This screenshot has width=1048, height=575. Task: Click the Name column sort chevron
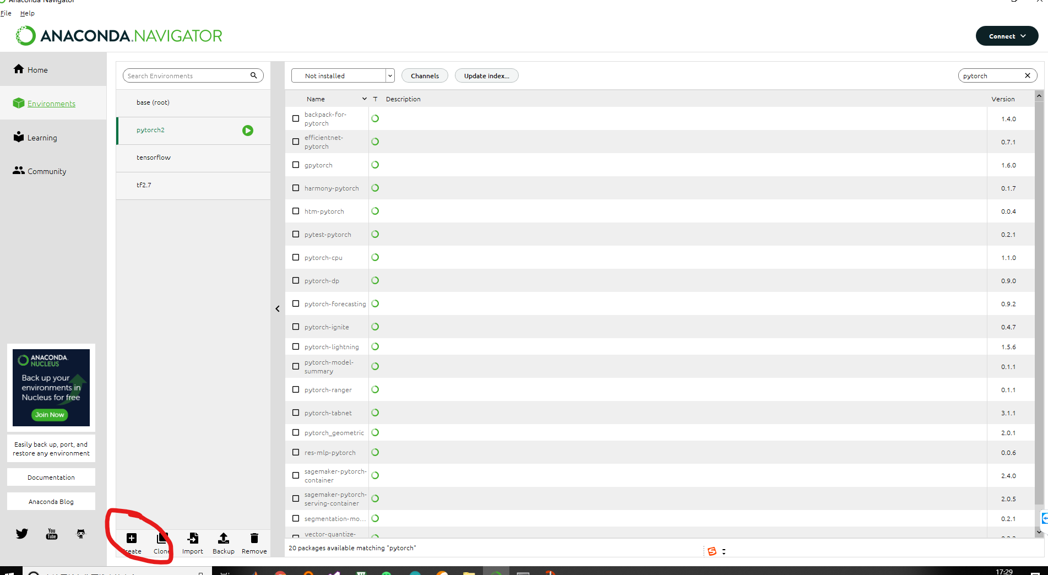point(364,99)
